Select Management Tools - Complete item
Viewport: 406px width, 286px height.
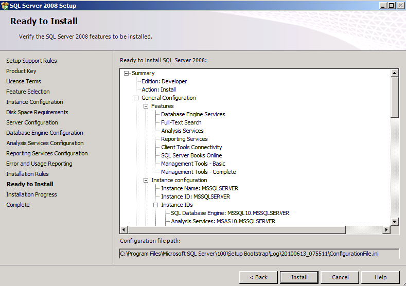[198, 172]
